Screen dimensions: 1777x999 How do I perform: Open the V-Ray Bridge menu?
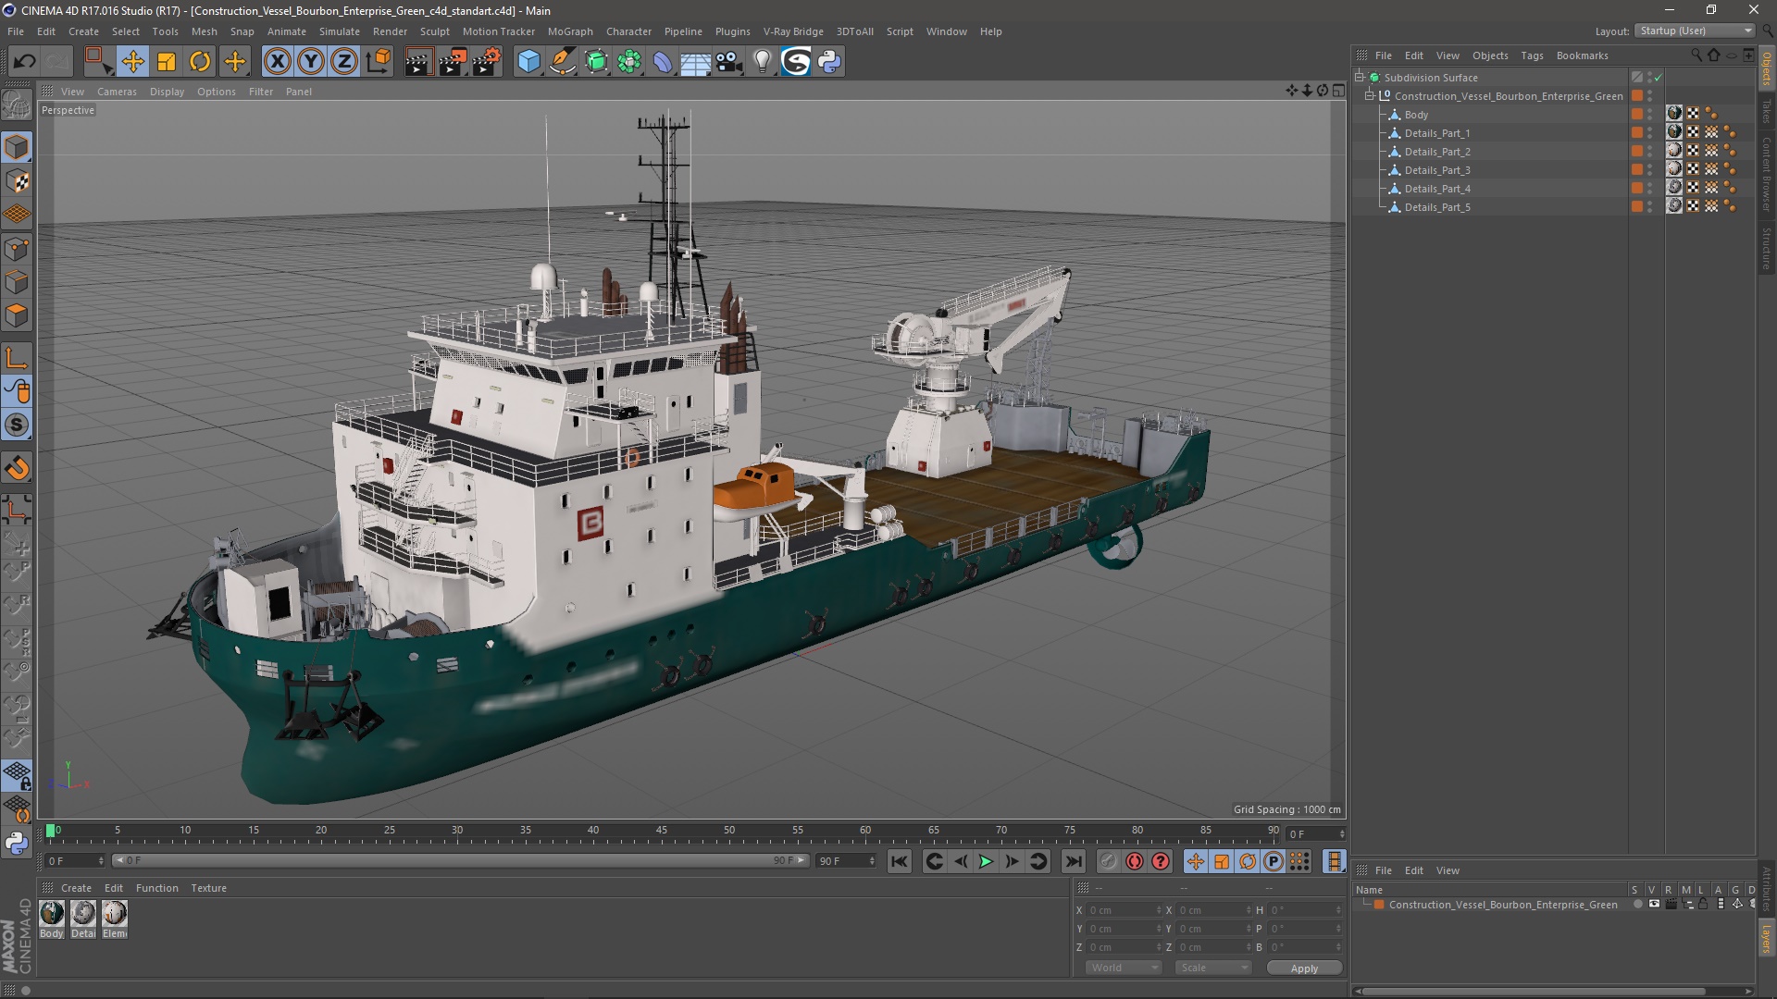point(793,31)
